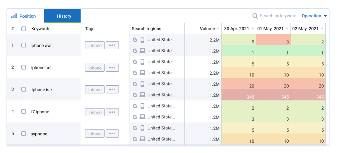The height and width of the screenshot is (153, 339).
Task: Click desktop device icon for ayphone
Action: point(142,139)
